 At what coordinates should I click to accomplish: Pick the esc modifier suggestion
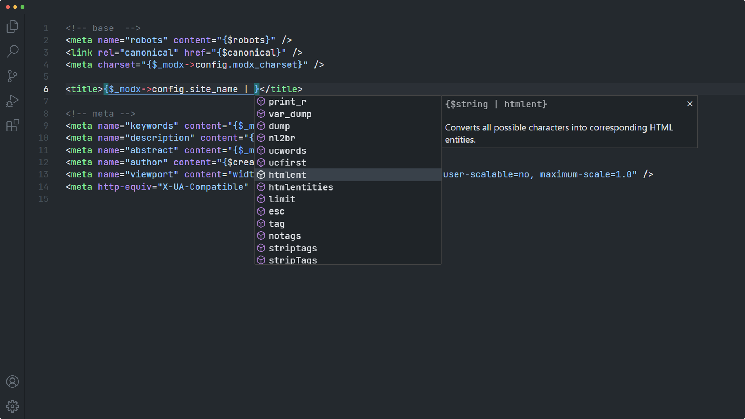(277, 212)
